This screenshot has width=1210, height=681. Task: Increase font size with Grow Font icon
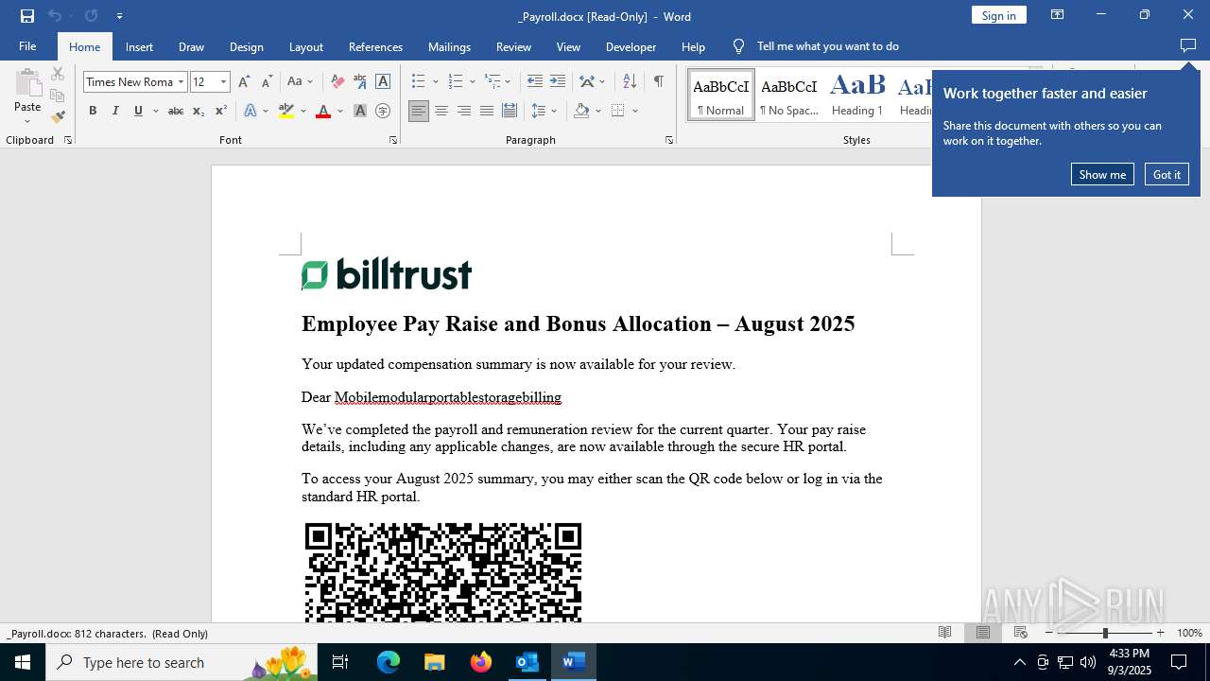pyautogui.click(x=244, y=81)
